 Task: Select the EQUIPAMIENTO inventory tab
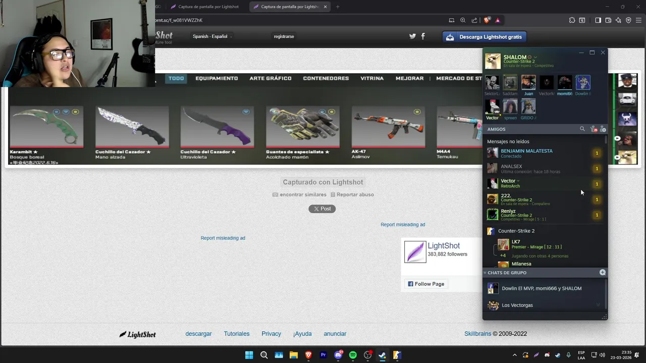(x=217, y=78)
